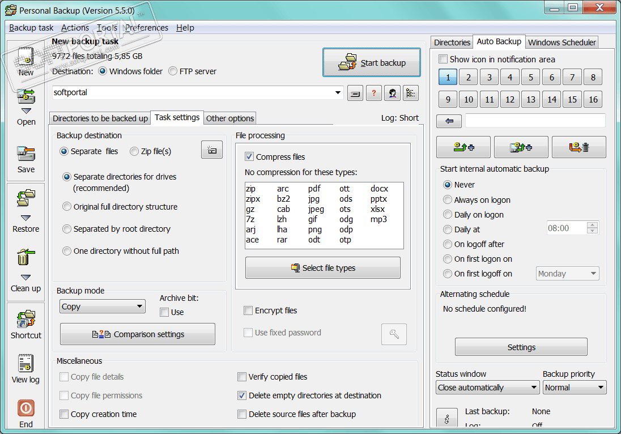The height and width of the screenshot is (434, 621).
Task: Check Delete source files after backup
Action: 242,414
